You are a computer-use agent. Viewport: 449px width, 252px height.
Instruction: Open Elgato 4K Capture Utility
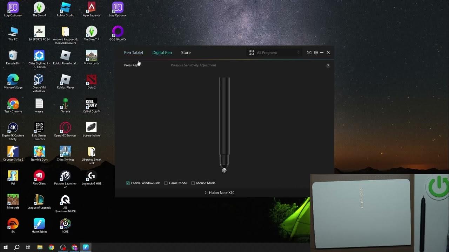[13, 132]
